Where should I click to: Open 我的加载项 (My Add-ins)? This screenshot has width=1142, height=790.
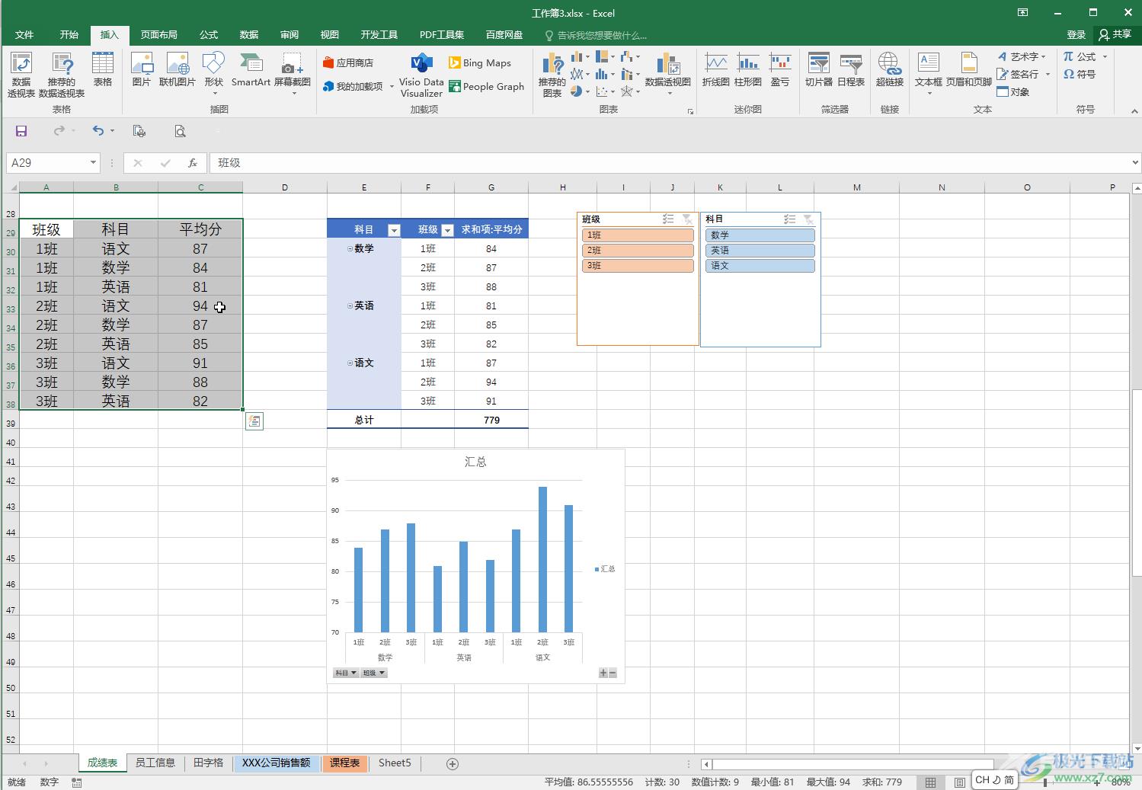point(358,86)
